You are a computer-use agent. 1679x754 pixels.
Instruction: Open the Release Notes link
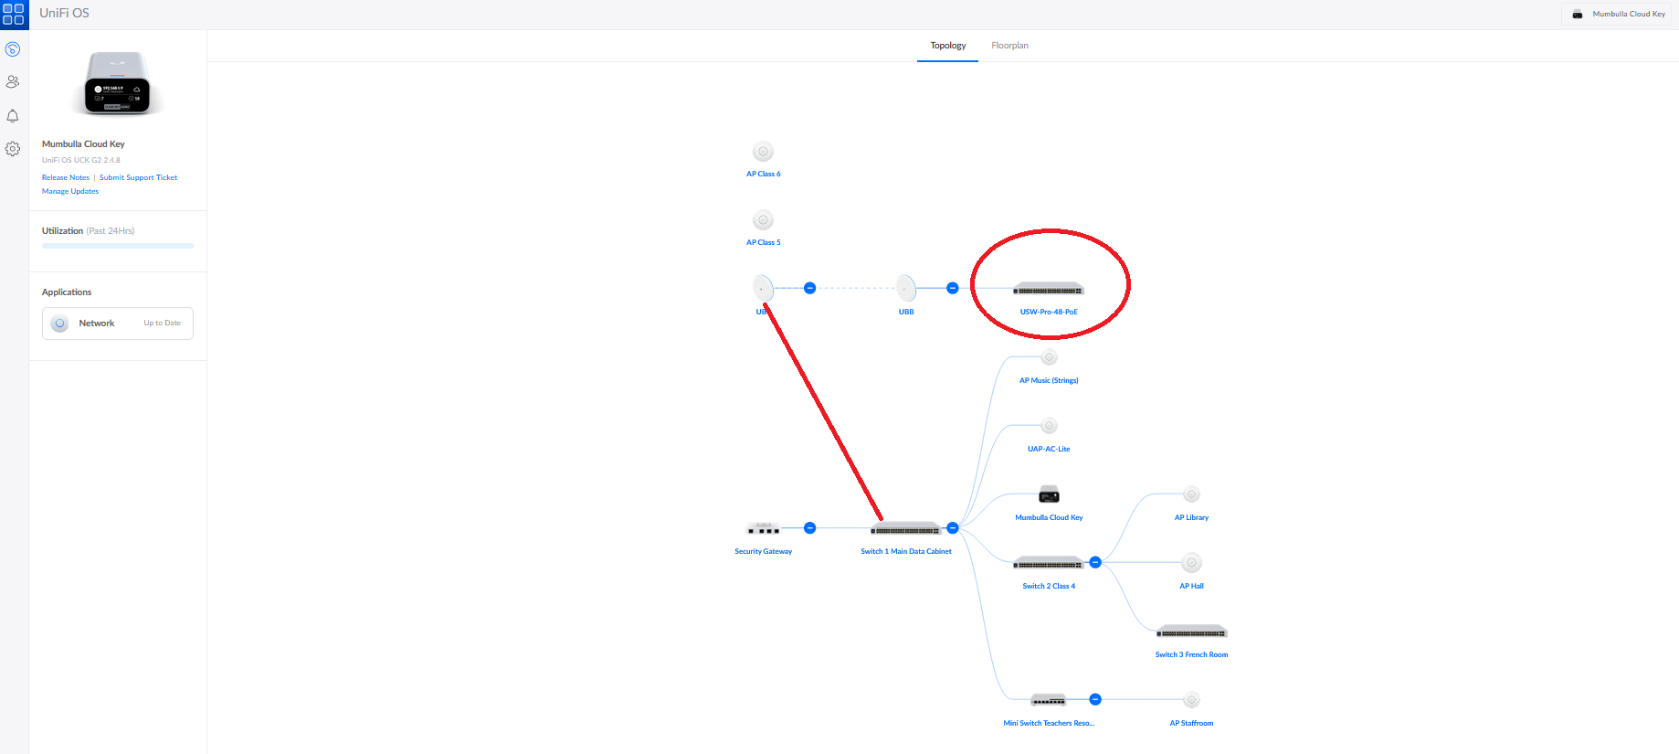pyautogui.click(x=66, y=177)
